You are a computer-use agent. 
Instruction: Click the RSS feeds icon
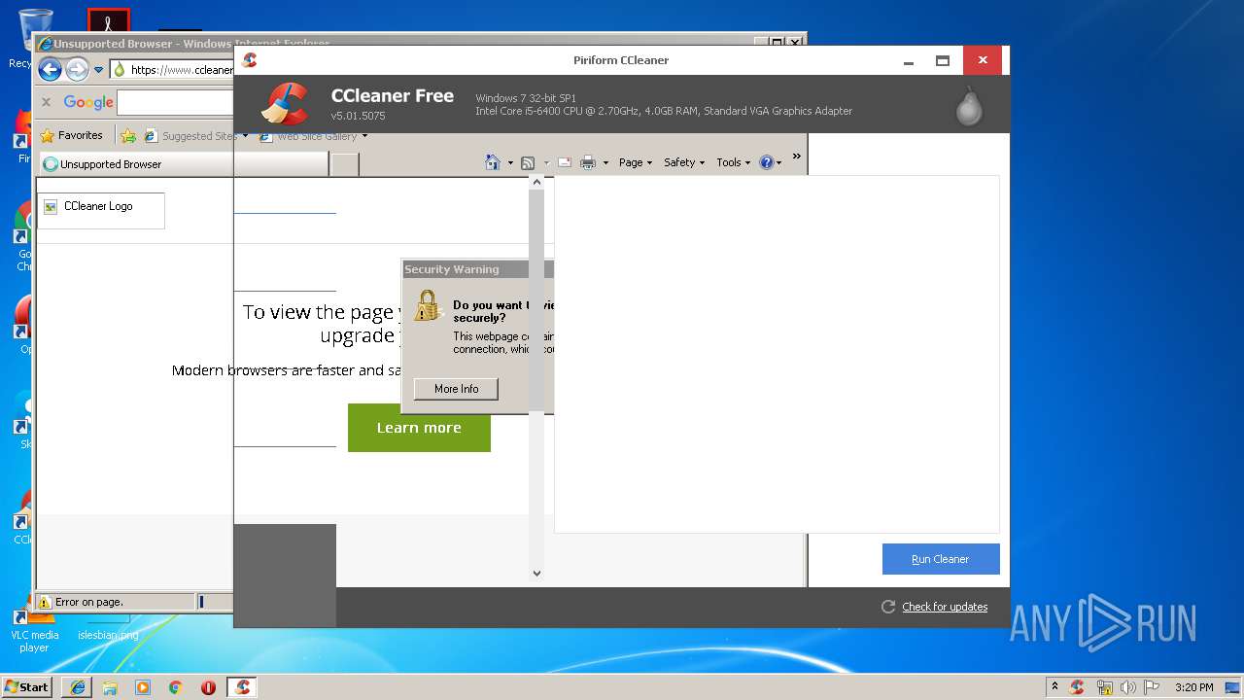(x=528, y=162)
